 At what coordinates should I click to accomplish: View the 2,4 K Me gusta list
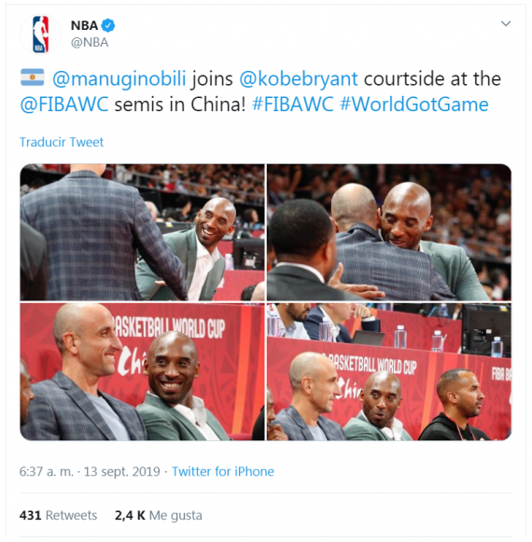click(159, 515)
